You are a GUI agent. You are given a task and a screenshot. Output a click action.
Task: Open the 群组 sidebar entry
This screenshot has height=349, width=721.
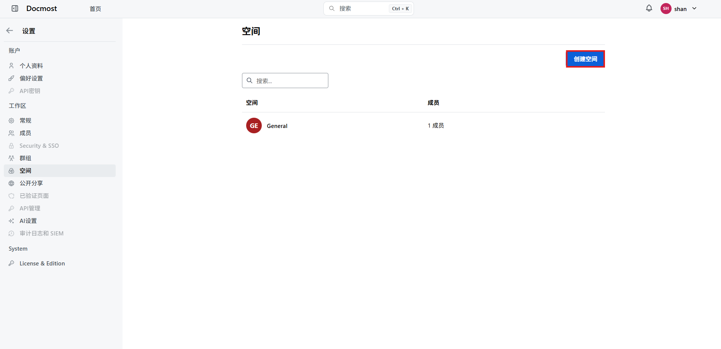click(x=60, y=158)
